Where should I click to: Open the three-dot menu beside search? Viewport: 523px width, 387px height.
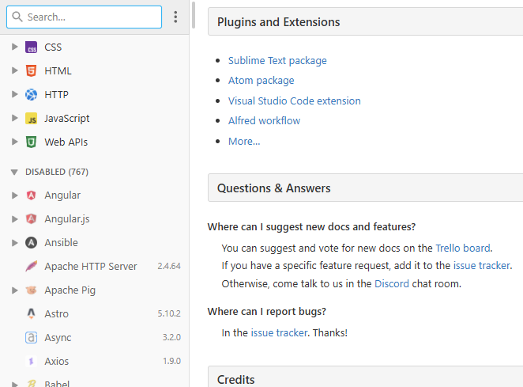click(175, 17)
